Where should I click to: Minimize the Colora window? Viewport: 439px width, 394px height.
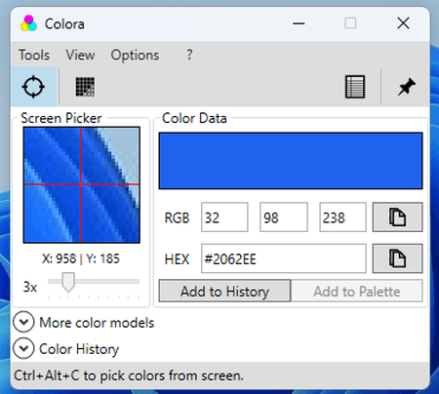pos(299,23)
